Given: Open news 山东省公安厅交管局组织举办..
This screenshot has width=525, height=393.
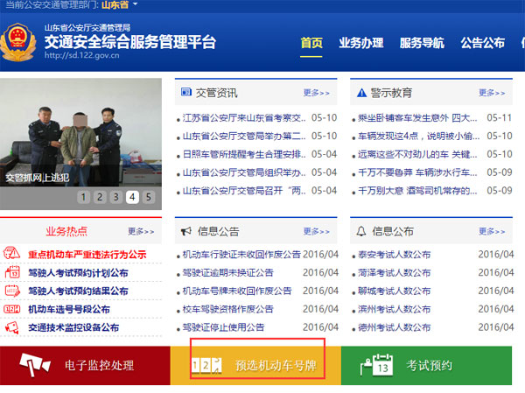Looking at the screenshot, I should pyautogui.click(x=244, y=172).
